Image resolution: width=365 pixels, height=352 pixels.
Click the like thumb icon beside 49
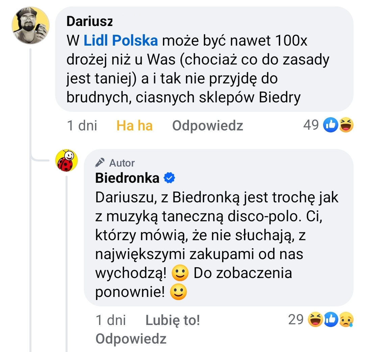click(331, 125)
